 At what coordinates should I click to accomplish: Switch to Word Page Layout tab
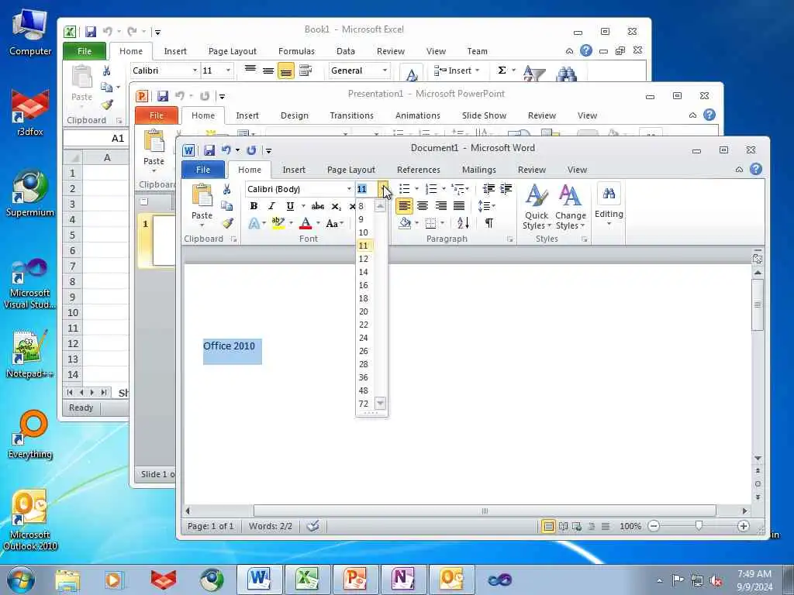point(351,170)
